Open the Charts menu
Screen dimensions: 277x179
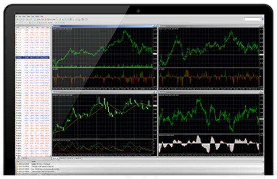[x=28, y=17]
